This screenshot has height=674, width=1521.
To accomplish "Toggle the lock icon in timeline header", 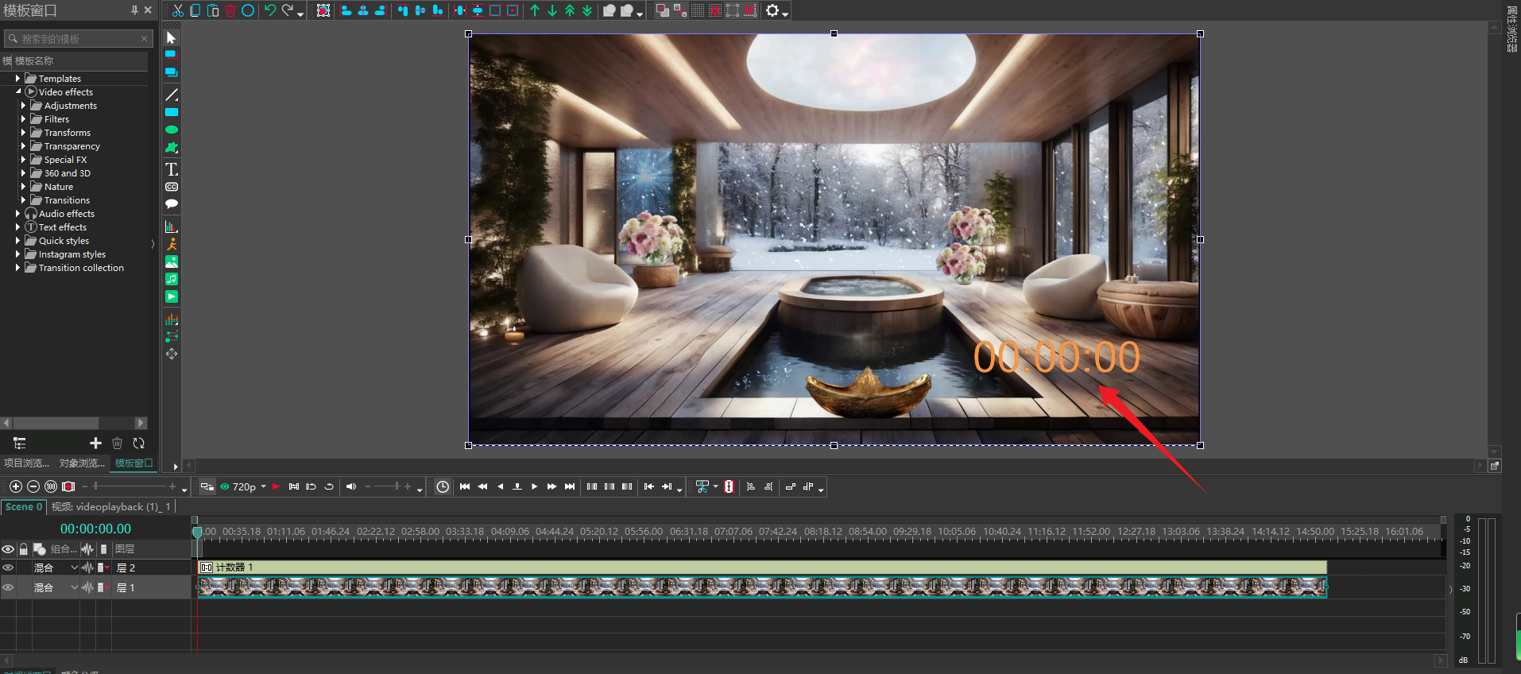I will pyautogui.click(x=24, y=549).
